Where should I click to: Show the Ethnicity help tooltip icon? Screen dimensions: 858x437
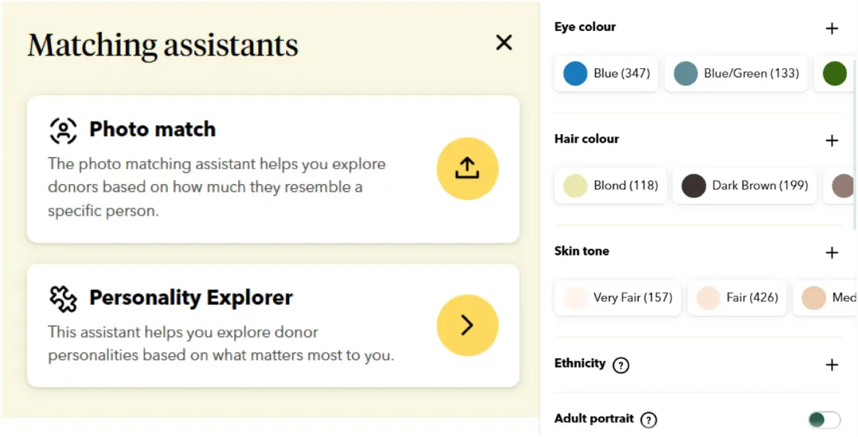point(621,365)
